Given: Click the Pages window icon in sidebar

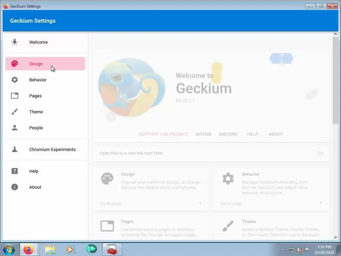Looking at the screenshot, I should pyautogui.click(x=15, y=96).
